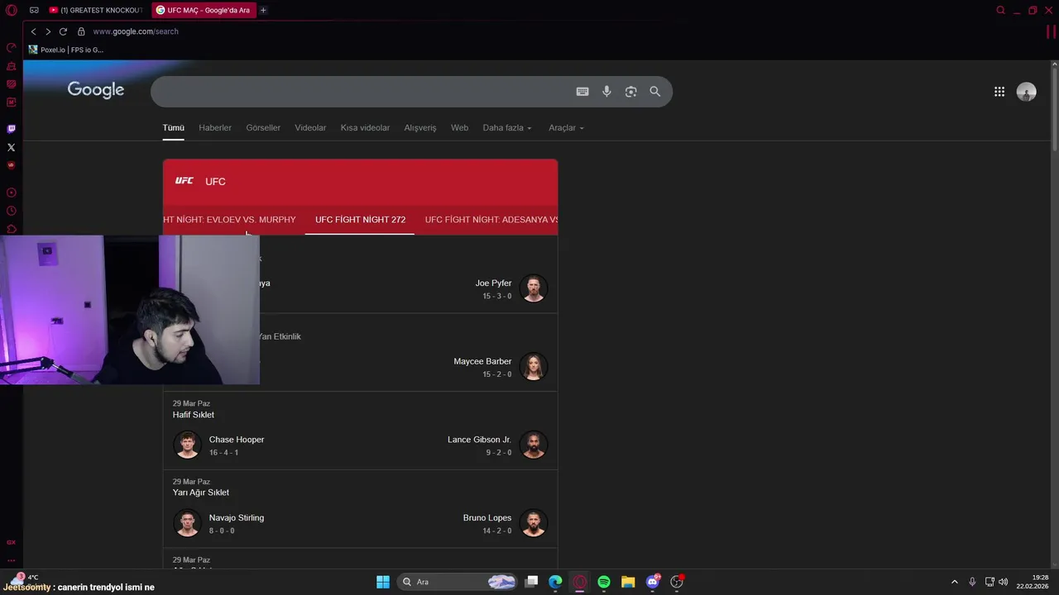Click Chase Hooper's portrait thumbnail

(x=187, y=445)
